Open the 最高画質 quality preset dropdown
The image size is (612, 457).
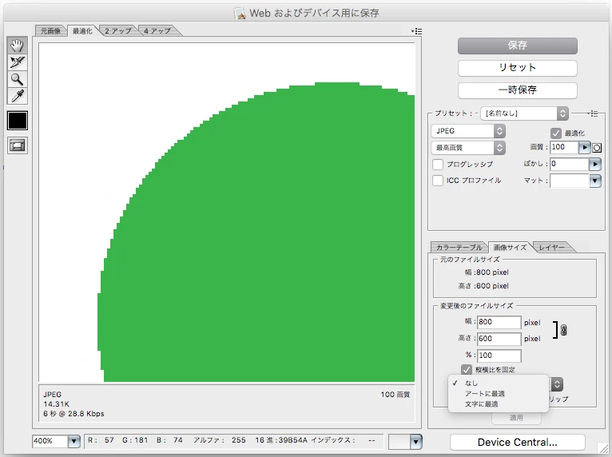[x=468, y=148]
